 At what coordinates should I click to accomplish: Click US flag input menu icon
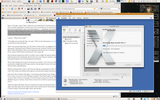coord(151,18)
